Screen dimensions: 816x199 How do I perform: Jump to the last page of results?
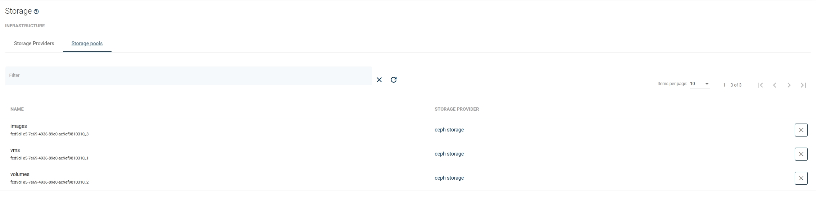pos(803,85)
